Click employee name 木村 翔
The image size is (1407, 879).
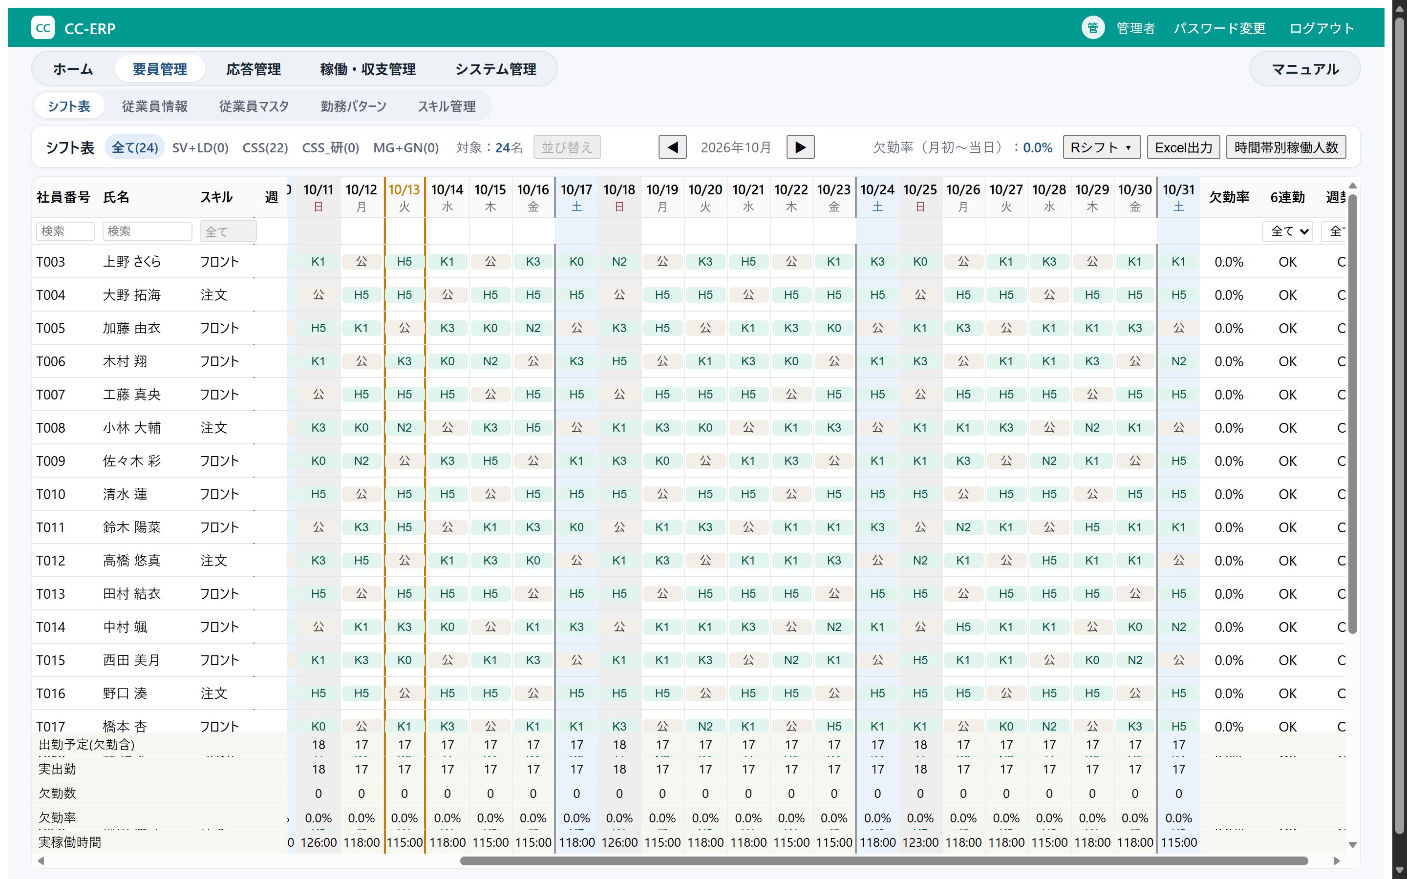(x=125, y=361)
